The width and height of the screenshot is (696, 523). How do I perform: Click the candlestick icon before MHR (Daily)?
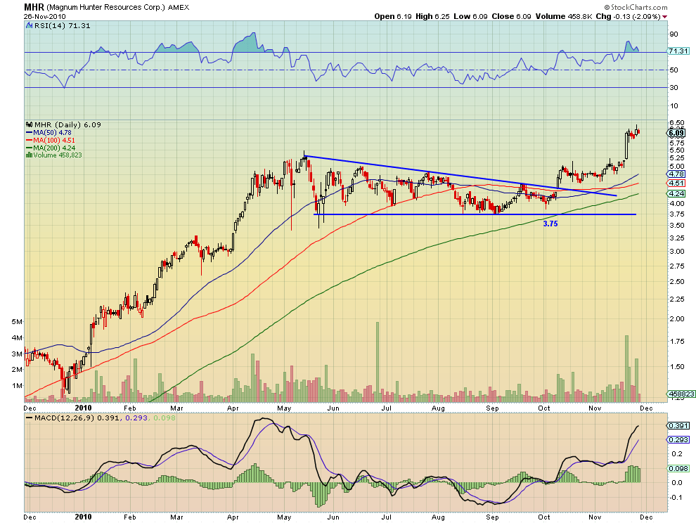(x=30, y=124)
